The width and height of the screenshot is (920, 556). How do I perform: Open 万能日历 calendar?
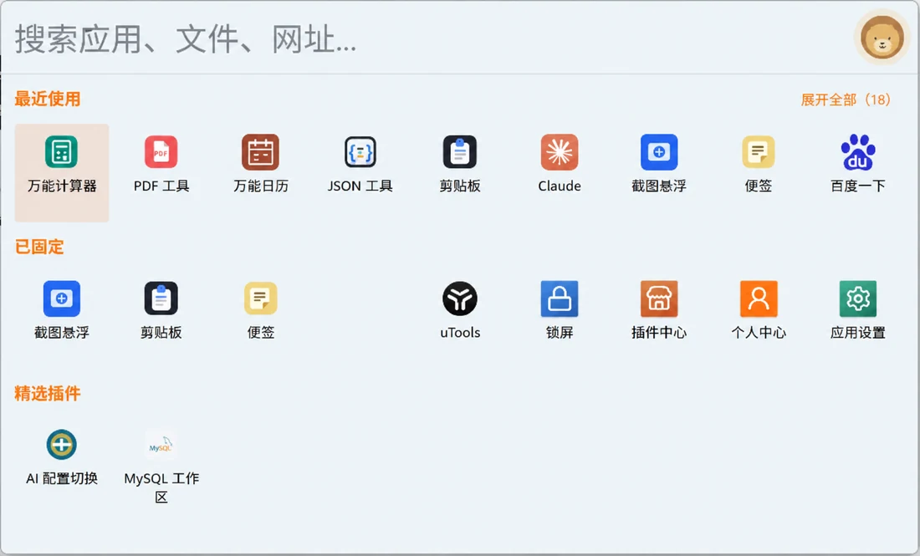coord(260,164)
